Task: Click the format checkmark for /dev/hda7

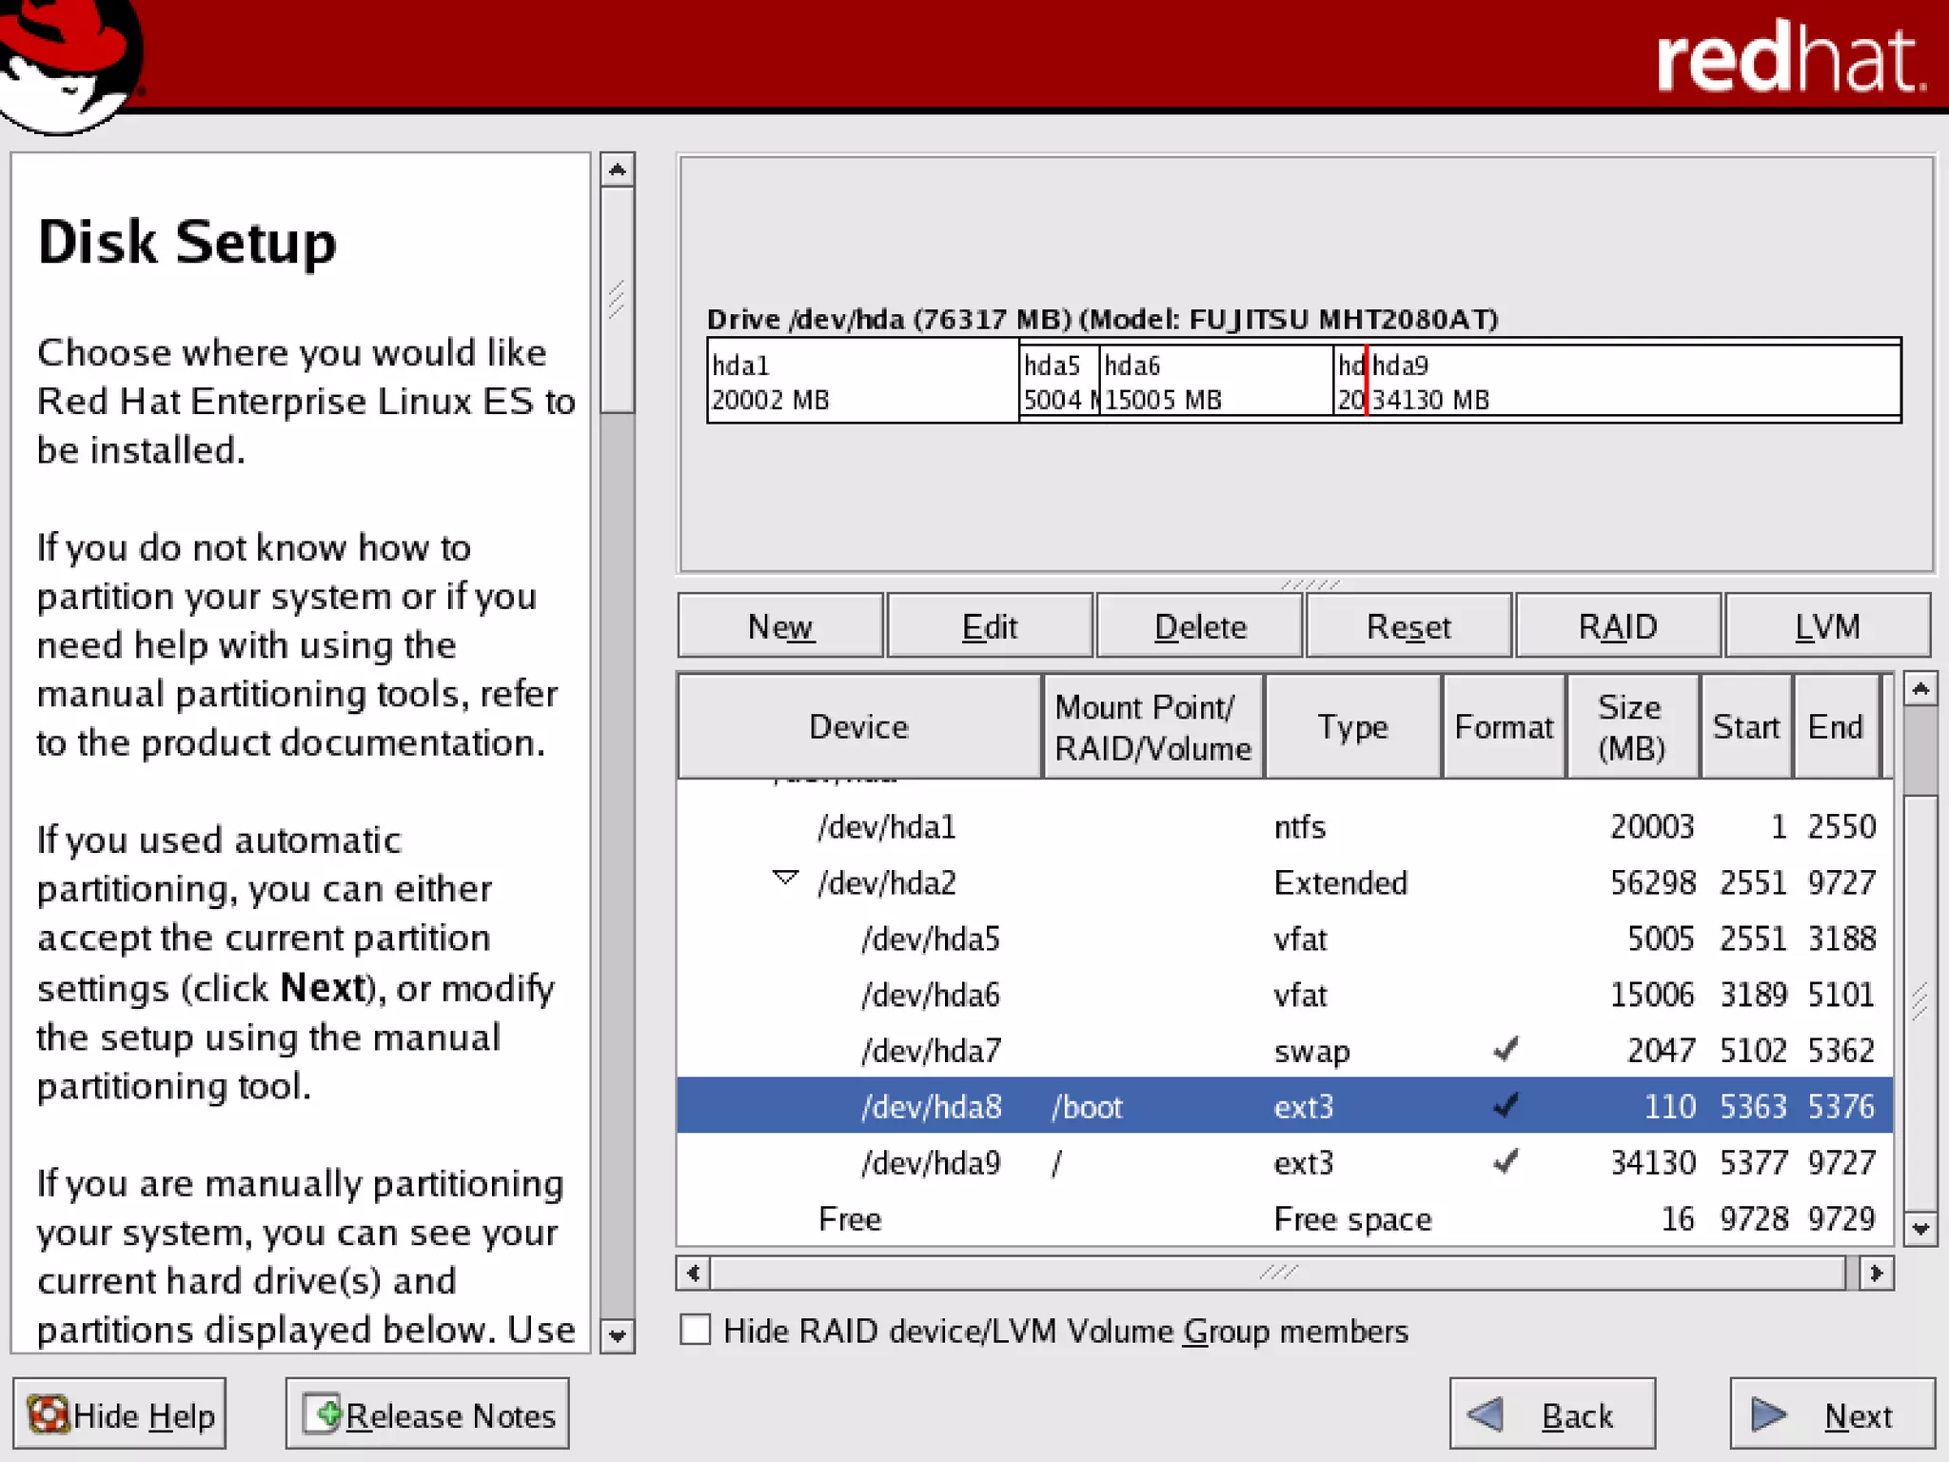Action: pos(1506,1050)
